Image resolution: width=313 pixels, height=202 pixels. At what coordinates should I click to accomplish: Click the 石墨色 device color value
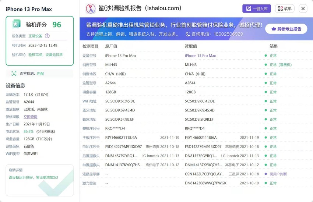point(29,146)
